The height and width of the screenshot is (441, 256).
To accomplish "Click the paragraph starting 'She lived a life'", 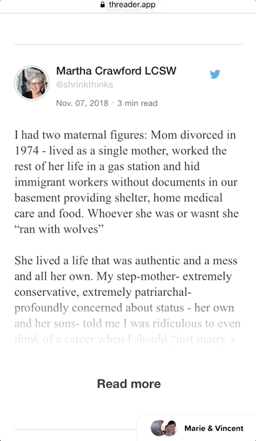I will coord(127,300).
